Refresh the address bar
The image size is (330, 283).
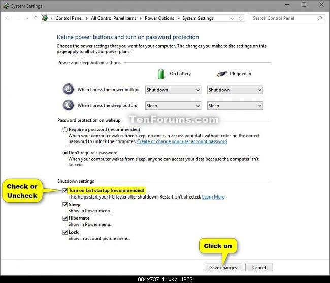240,18
